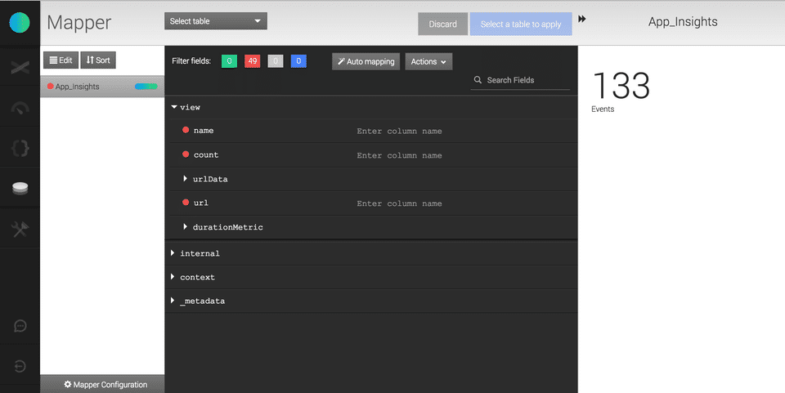Click the green circular app logo
The width and height of the screenshot is (785, 393).
pyautogui.click(x=20, y=23)
